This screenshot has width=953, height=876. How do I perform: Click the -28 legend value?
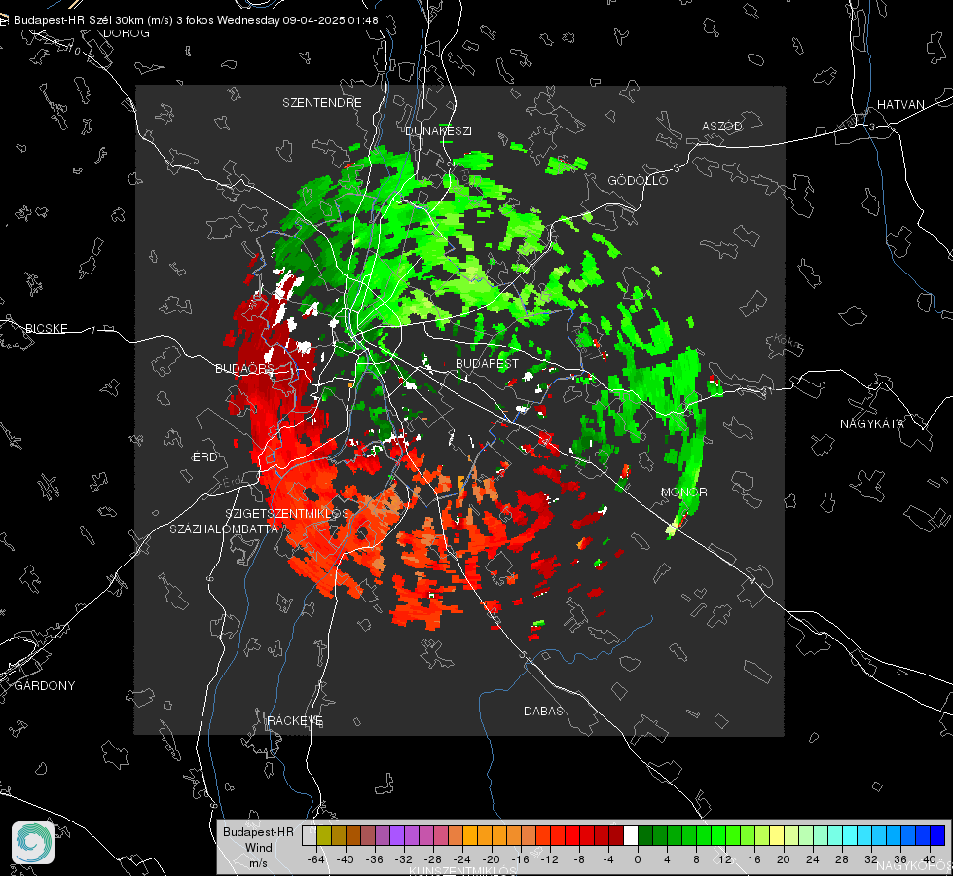pos(433,859)
